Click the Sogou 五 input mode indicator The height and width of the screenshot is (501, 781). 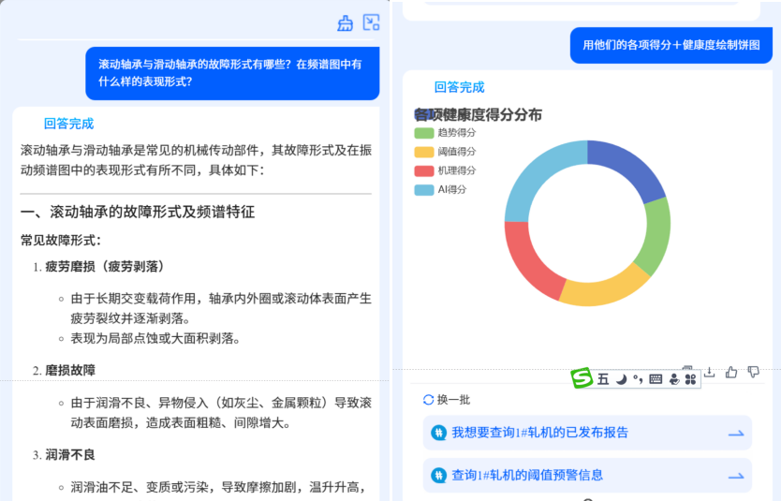(603, 379)
